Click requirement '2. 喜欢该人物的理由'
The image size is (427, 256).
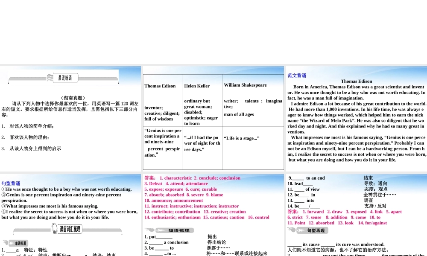[26, 137]
